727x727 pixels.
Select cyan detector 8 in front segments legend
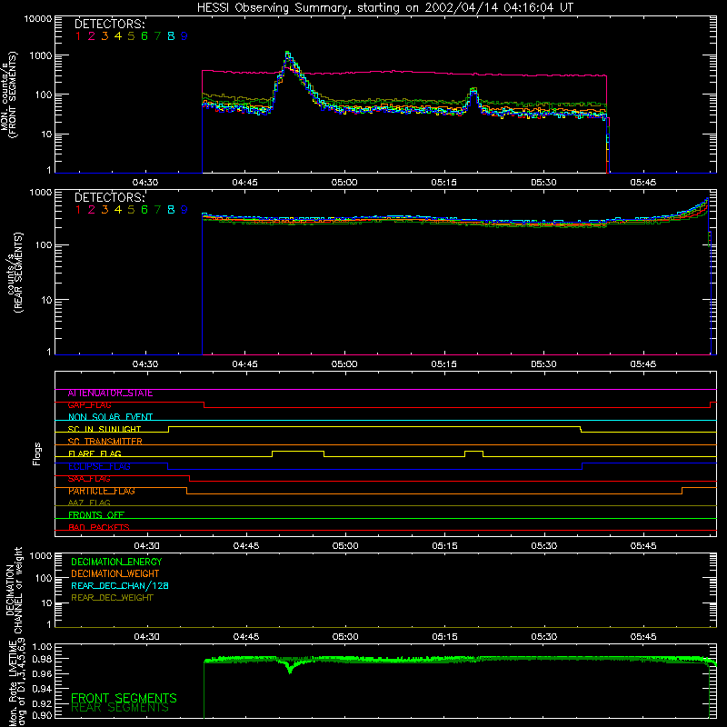point(171,36)
